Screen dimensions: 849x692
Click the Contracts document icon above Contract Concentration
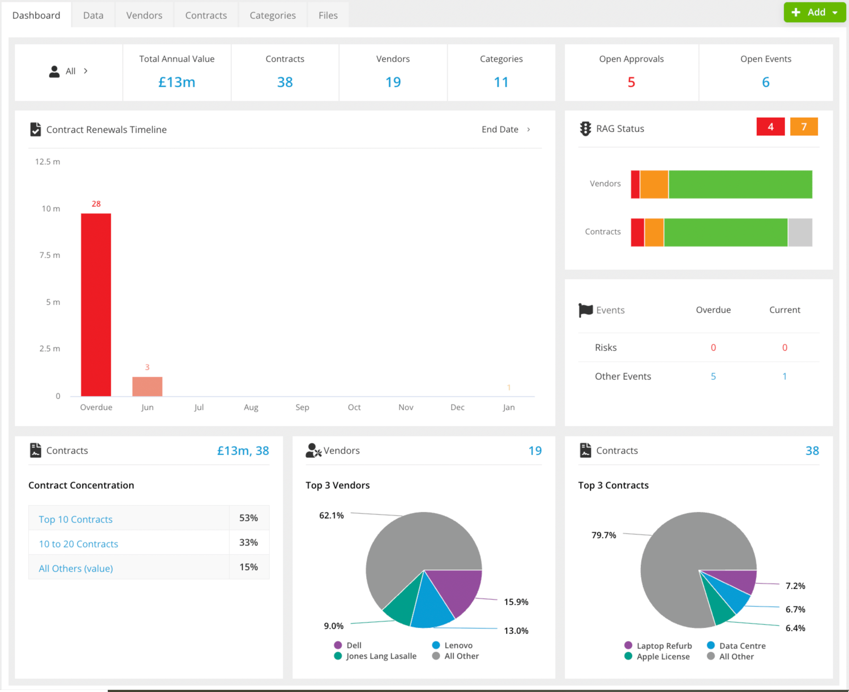(x=36, y=450)
